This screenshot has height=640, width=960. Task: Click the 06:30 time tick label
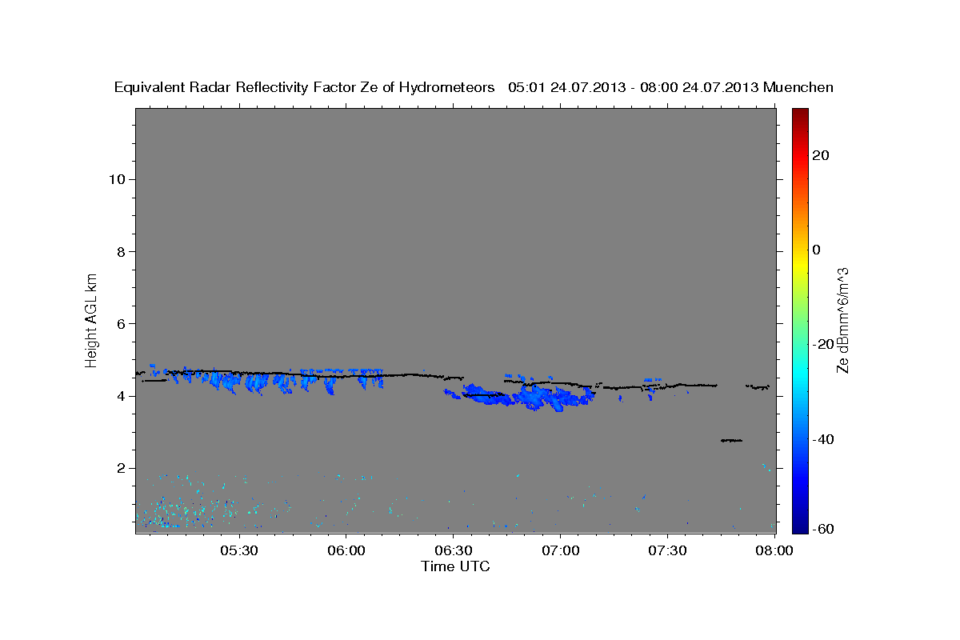click(x=454, y=551)
